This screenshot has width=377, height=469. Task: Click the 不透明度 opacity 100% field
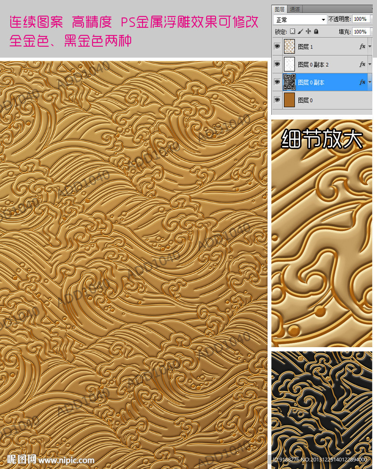[x=360, y=19]
